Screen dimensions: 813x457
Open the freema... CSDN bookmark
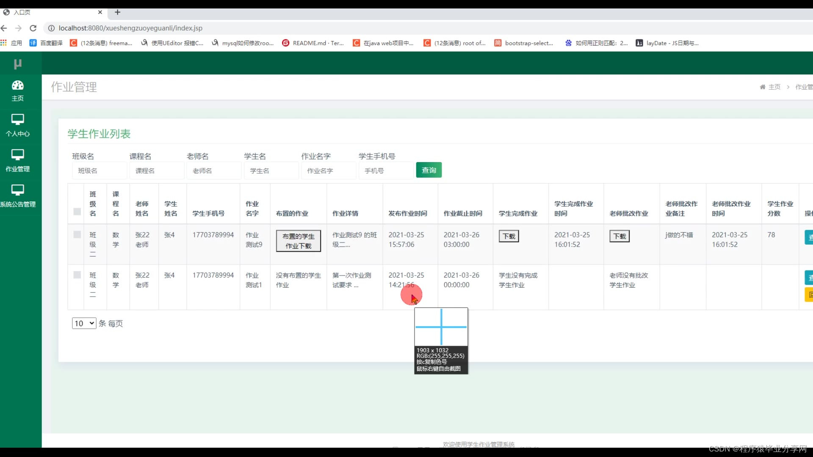click(101, 43)
